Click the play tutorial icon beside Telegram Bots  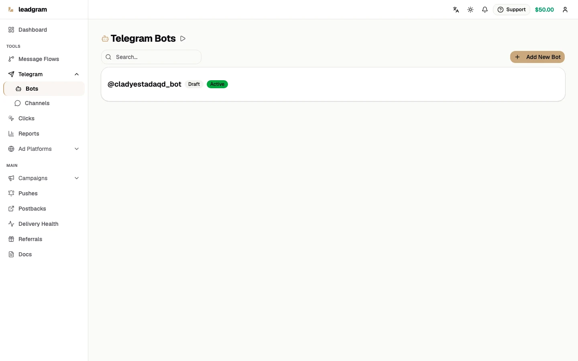click(183, 39)
